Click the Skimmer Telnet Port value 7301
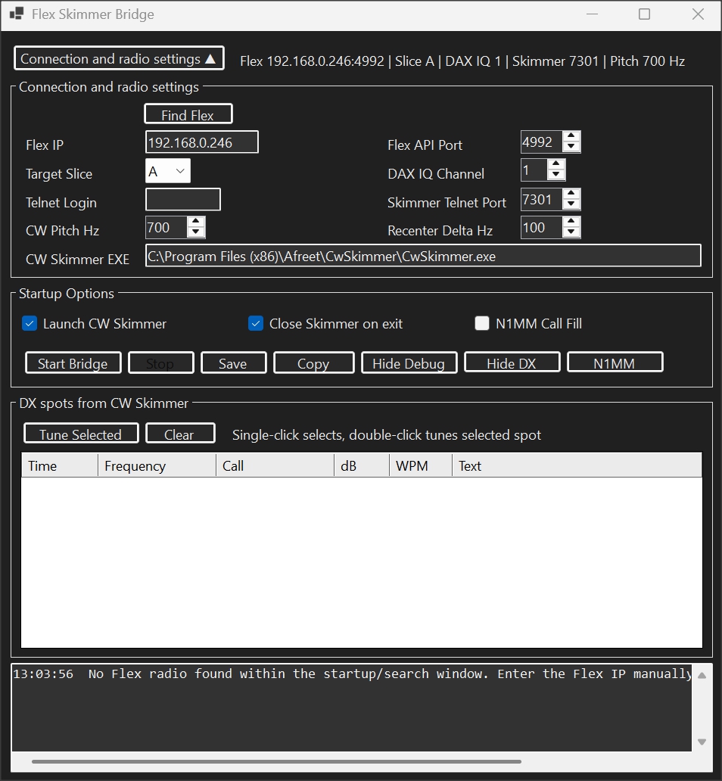 click(x=542, y=200)
